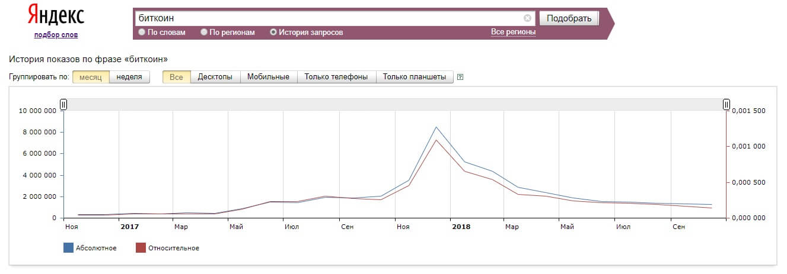Switch to the 'Десктопы' tab
The width and height of the screenshot is (787, 274).
pyautogui.click(x=215, y=77)
